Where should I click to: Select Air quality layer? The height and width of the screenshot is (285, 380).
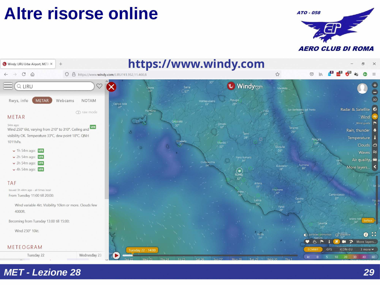[364, 160]
